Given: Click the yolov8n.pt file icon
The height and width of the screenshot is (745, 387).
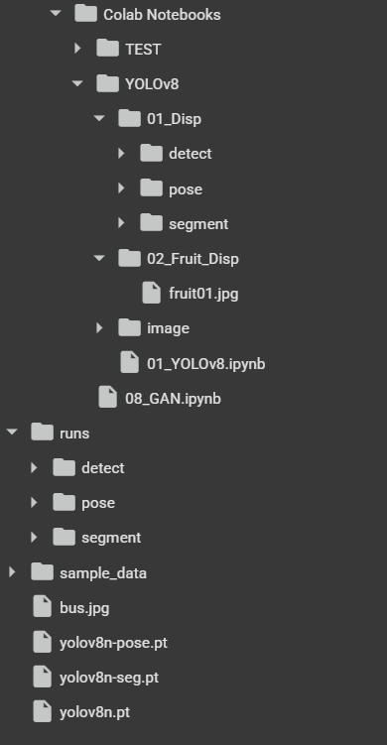Looking at the screenshot, I should tap(42, 712).
